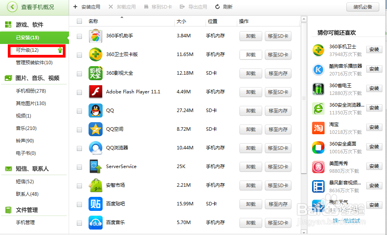Click 装机必备 button

(362, 7)
